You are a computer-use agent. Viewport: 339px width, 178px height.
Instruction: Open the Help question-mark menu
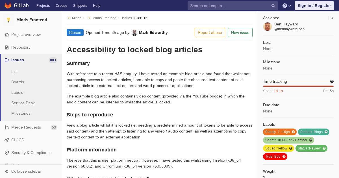[287, 6]
